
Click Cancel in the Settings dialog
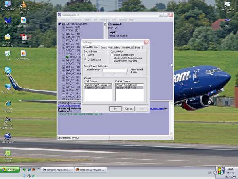click(x=129, y=109)
